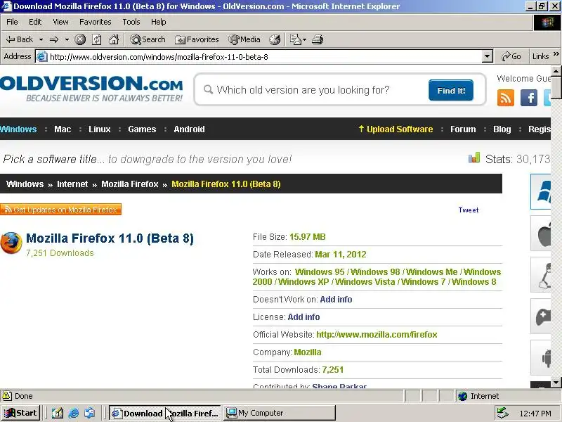This screenshot has height=422, width=562.
Task: Click the Mozilla Firefox breadcrumb link
Action: [x=130, y=184]
